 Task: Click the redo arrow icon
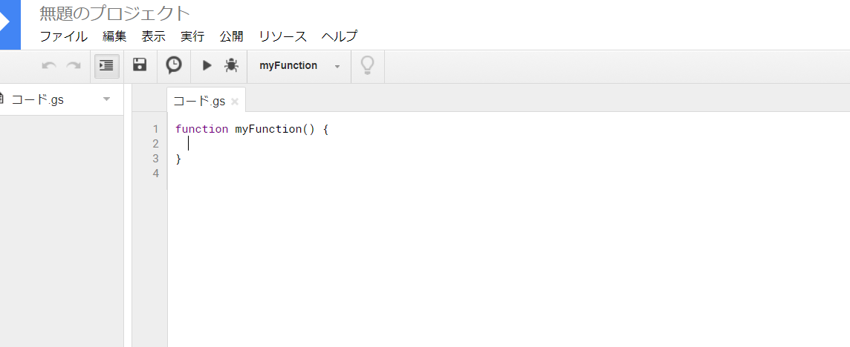coord(73,65)
